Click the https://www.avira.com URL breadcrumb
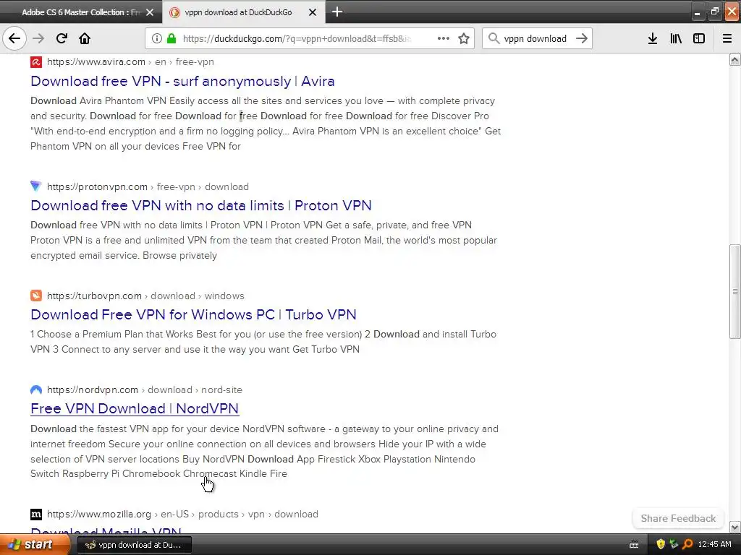The image size is (741, 555). pyautogui.click(x=130, y=62)
